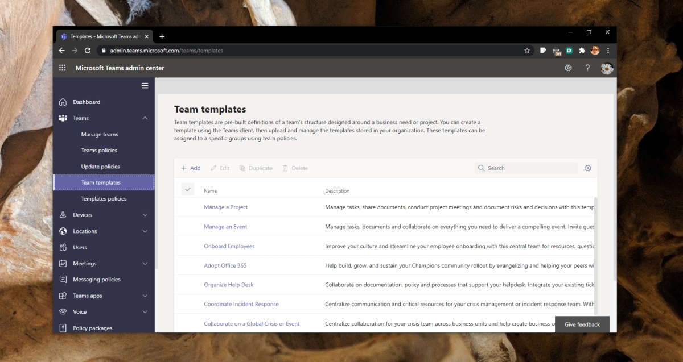Viewport: 683px width, 362px height.
Task: Open Coordinate Incident Response template
Action: (x=241, y=304)
